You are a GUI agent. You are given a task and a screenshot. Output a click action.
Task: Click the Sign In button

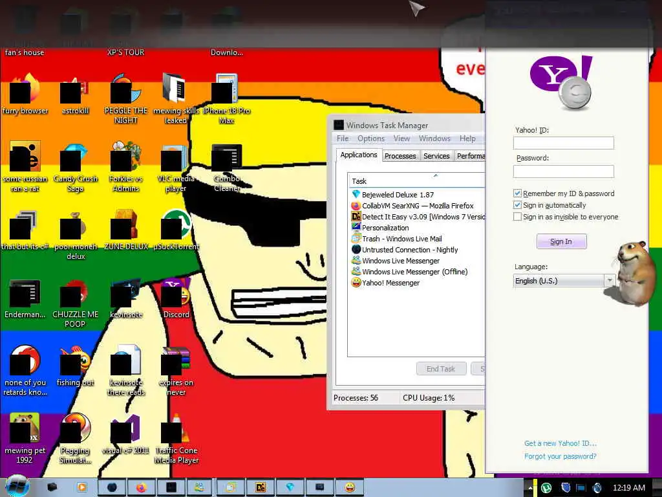point(561,241)
